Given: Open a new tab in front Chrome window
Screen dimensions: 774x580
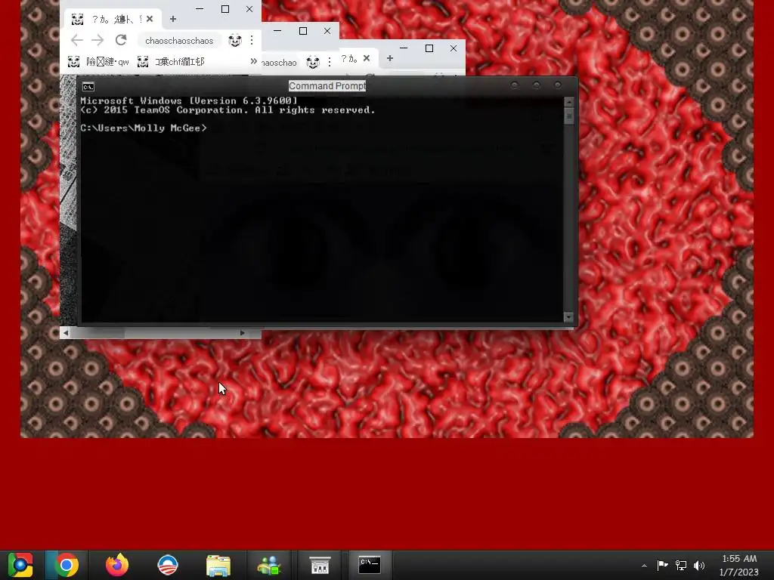Looking at the screenshot, I should click(173, 19).
